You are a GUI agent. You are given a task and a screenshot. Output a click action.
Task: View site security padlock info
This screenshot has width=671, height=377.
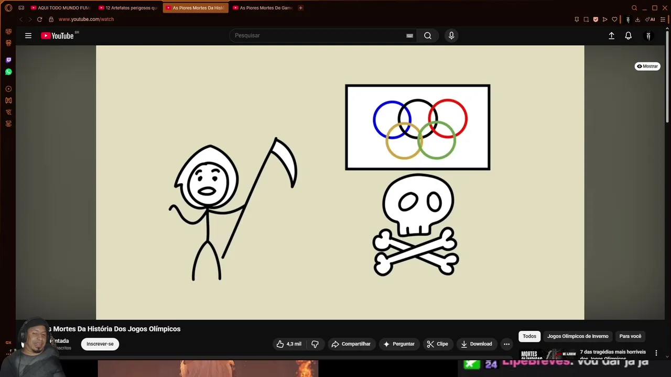(51, 19)
